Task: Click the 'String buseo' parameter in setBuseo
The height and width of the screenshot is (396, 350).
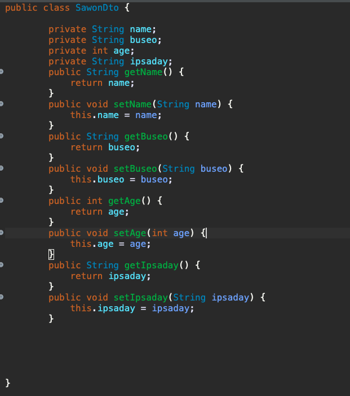Action: [x=195, y=169]
